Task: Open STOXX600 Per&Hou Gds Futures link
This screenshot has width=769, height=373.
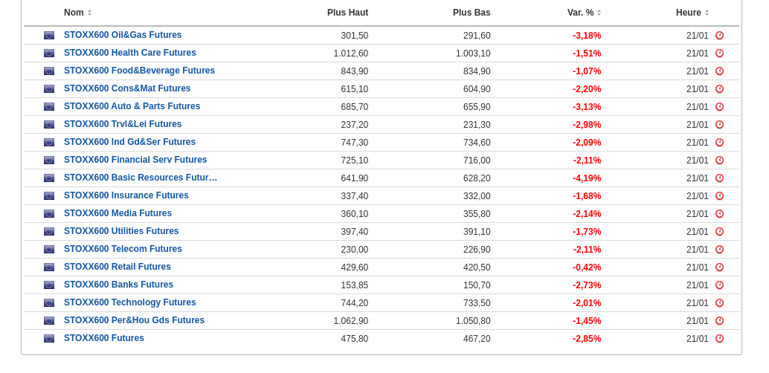Action: pyautogui.click(x=134, y=320)
